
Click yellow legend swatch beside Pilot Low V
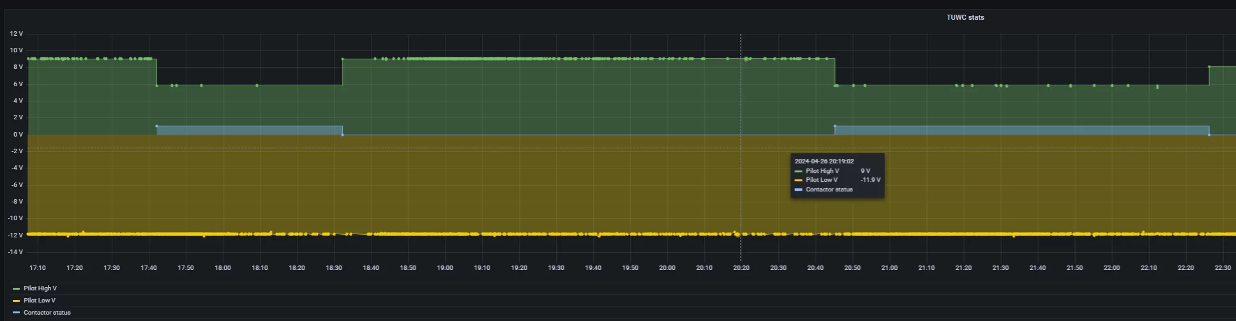16,301
